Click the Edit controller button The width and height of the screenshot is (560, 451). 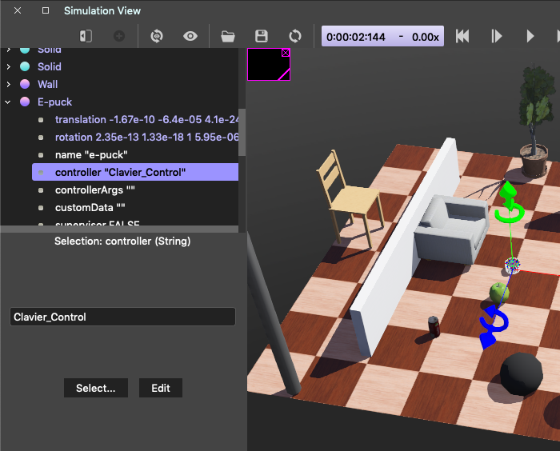click(160, 388)
